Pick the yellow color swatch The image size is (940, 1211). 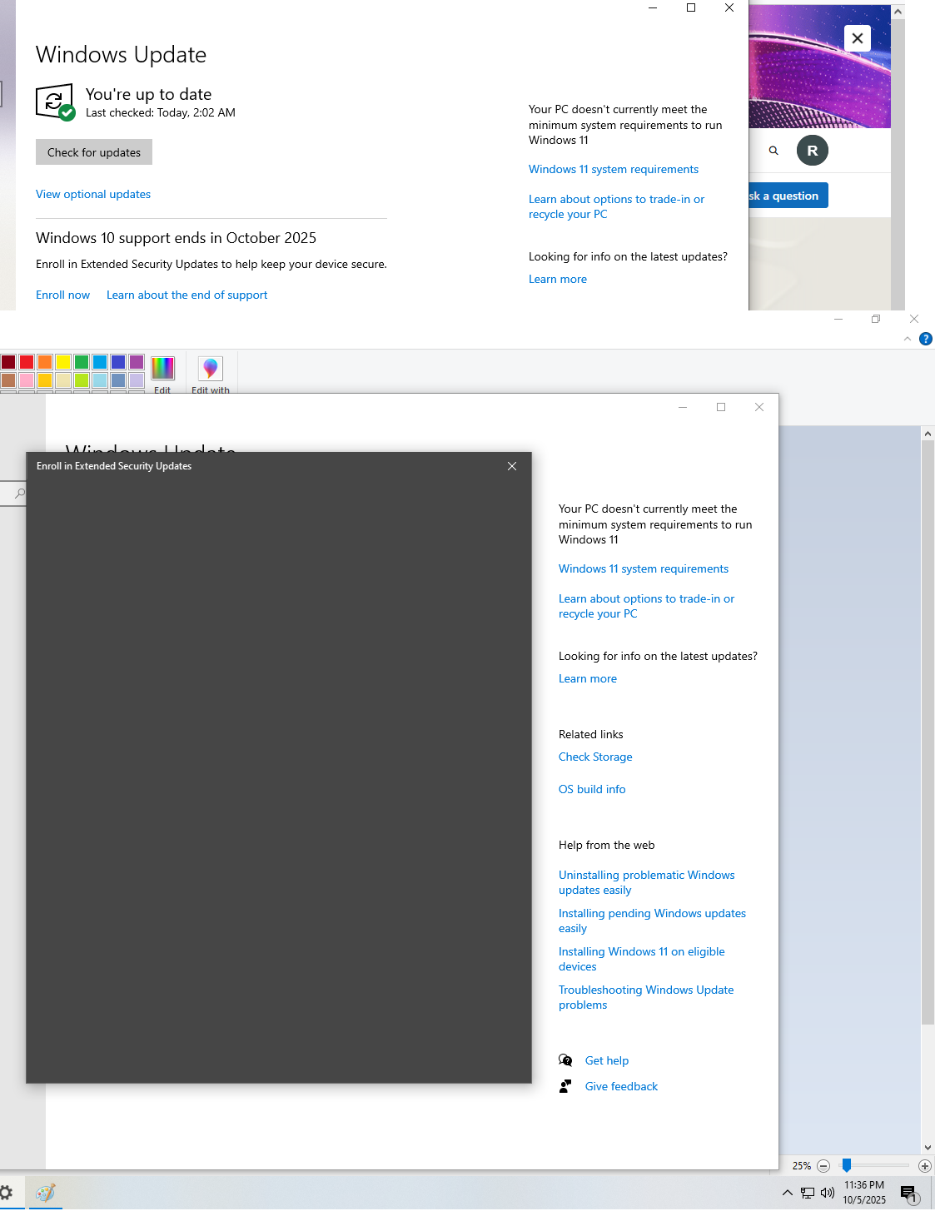pos(63,361)
